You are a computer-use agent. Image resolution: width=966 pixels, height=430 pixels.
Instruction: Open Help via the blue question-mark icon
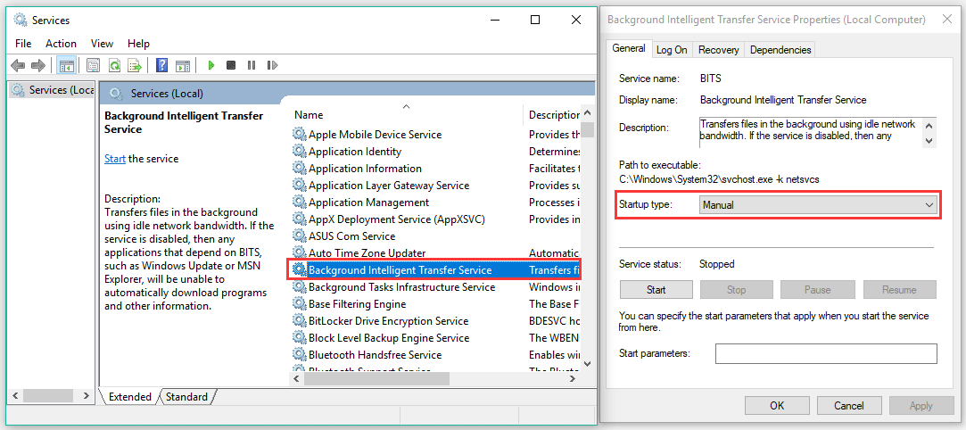coord(162,65)
